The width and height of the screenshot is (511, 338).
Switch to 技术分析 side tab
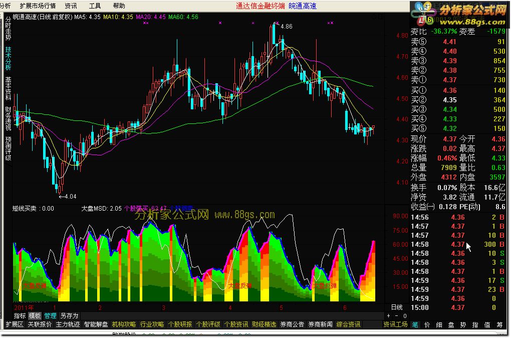click(8, 59)
